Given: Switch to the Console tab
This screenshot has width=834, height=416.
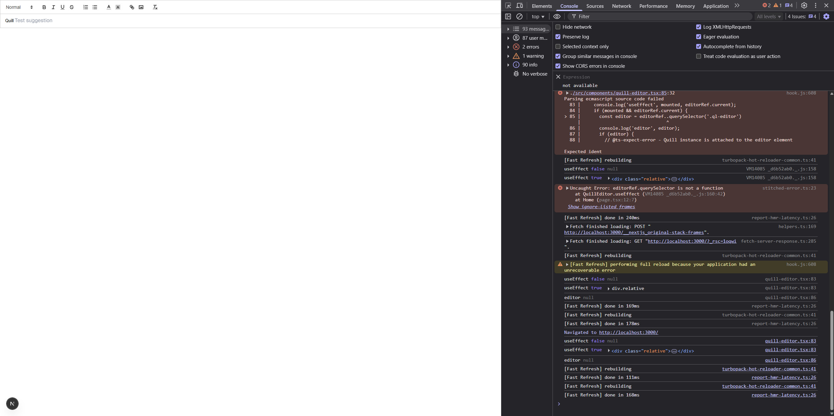Looking at the screenshot, I should [569, 6].
